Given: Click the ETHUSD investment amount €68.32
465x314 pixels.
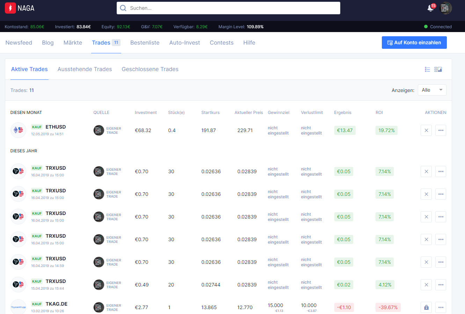Looking at the screenshot, I should pyautogui.click(x=143, y=130).
